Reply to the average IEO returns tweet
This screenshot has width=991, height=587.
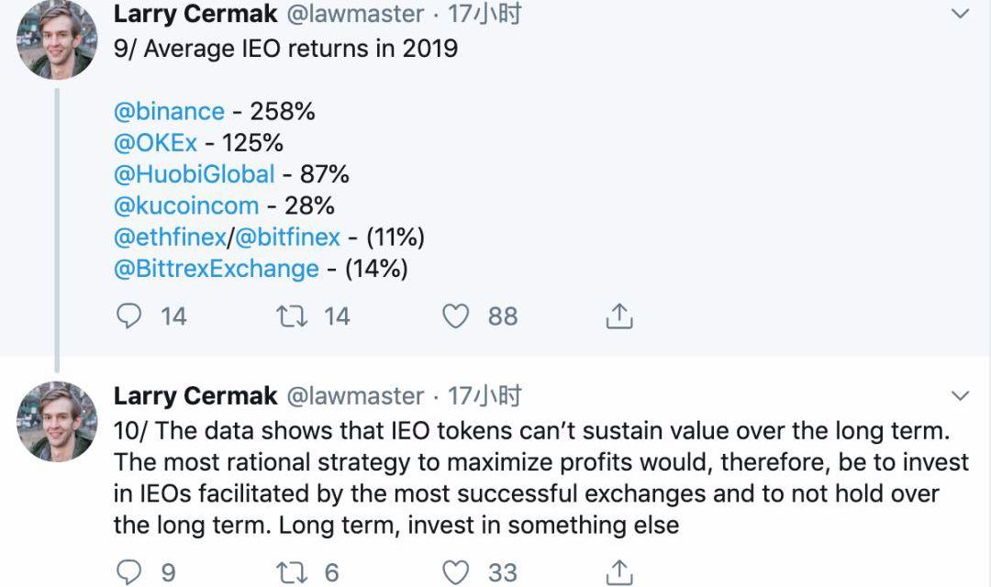tap(130, 316)
